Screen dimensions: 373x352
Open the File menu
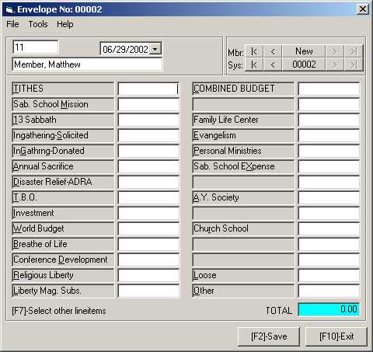[x=12, y=24]
